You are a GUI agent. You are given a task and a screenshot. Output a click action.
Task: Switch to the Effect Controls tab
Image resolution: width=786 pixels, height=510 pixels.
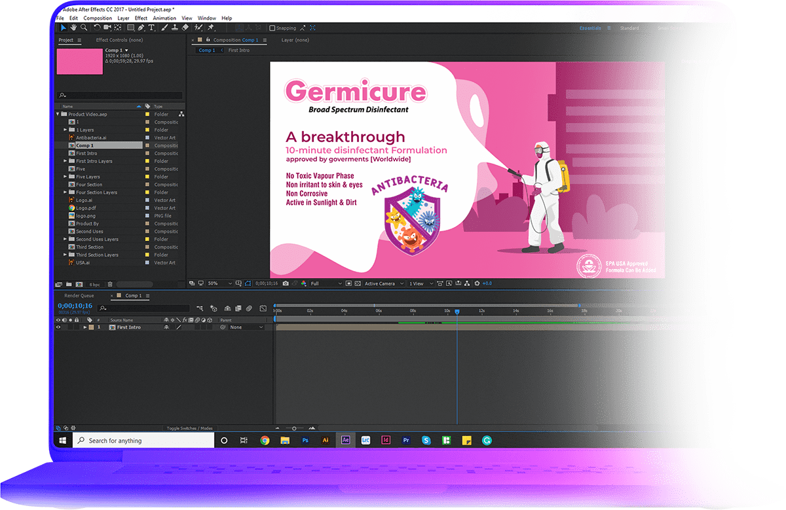[119, 40]
